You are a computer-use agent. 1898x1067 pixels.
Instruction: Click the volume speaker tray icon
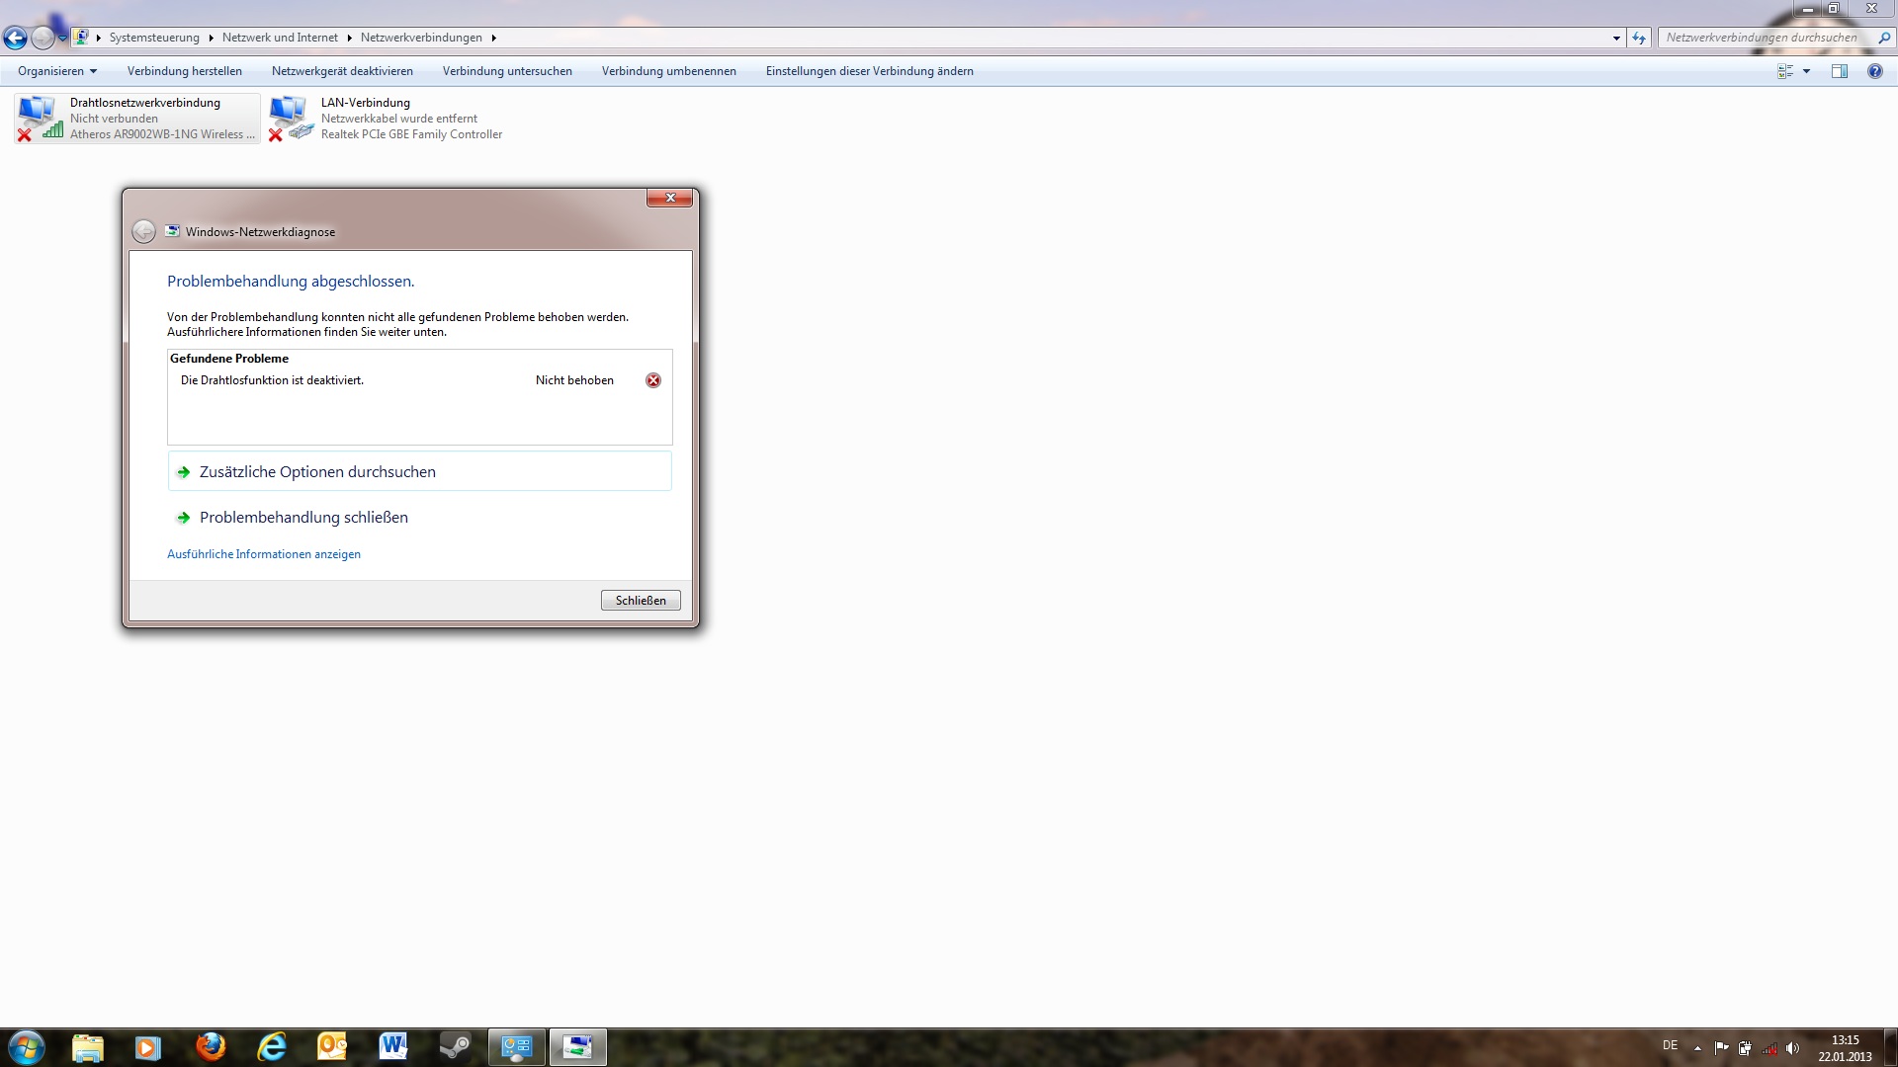tap(1792, 1048)
